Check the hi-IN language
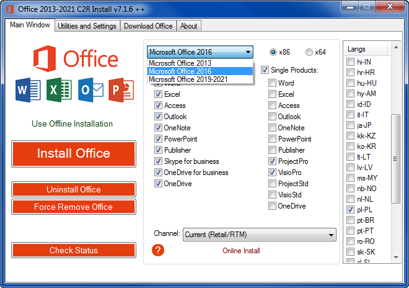Viewport: 409px width, 288px height. pyautogui.click(x=350, y=62)
